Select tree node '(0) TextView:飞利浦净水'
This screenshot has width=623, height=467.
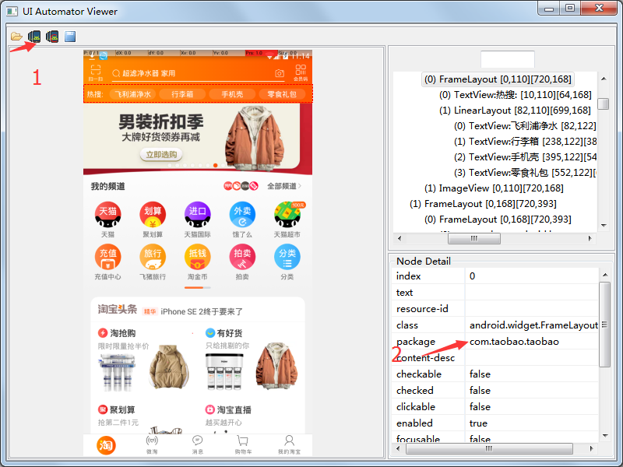pyautogui.click(x=525, y=126)
